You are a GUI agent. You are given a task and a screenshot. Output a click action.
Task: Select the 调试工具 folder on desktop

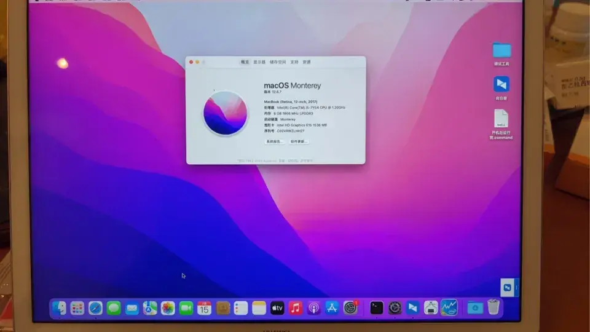[502, 50]
